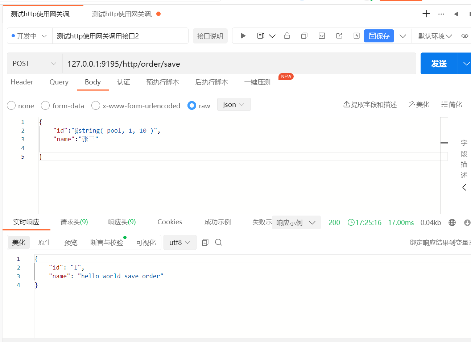This screenshot has height=342, width=471.
Task: Switch to the first 测试http使用网关调 tab
Action: [x=43, y=14]
